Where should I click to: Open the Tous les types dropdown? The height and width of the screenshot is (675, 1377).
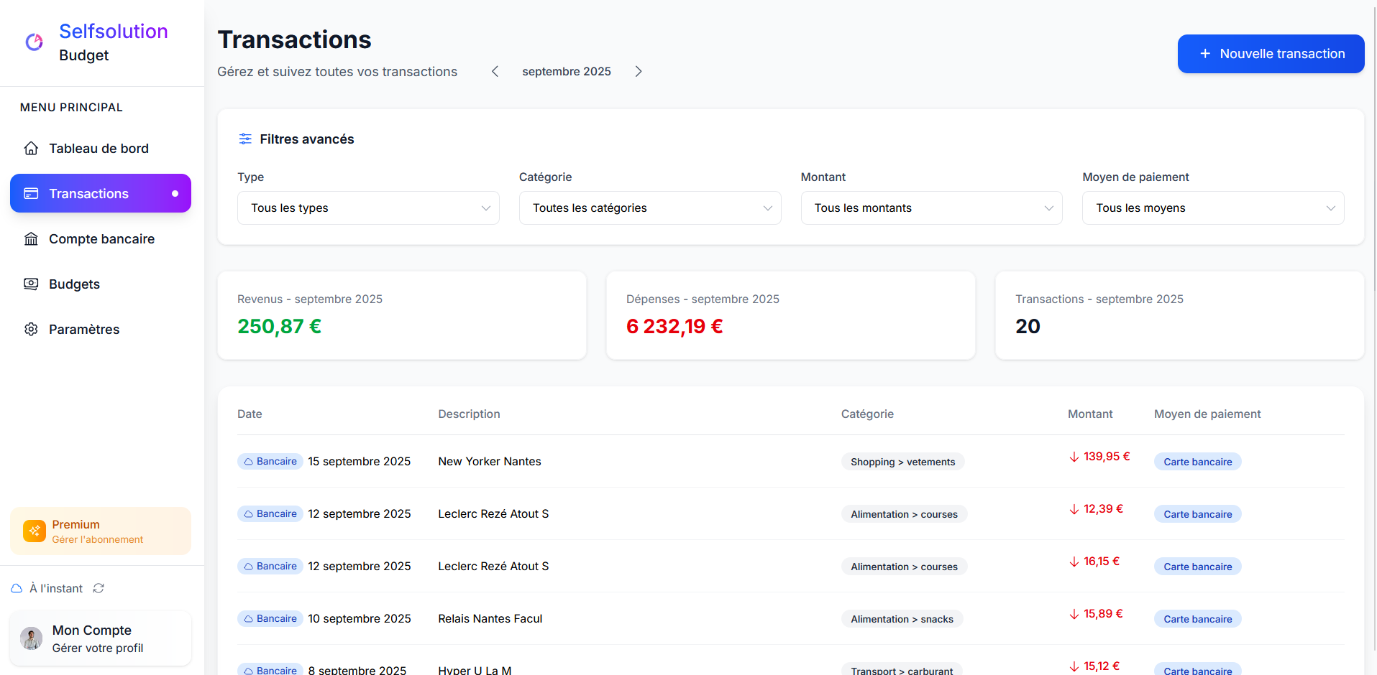click(368, 208)
